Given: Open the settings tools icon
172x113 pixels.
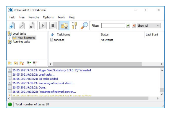Looking at the screenshot, I should [74, 26].
